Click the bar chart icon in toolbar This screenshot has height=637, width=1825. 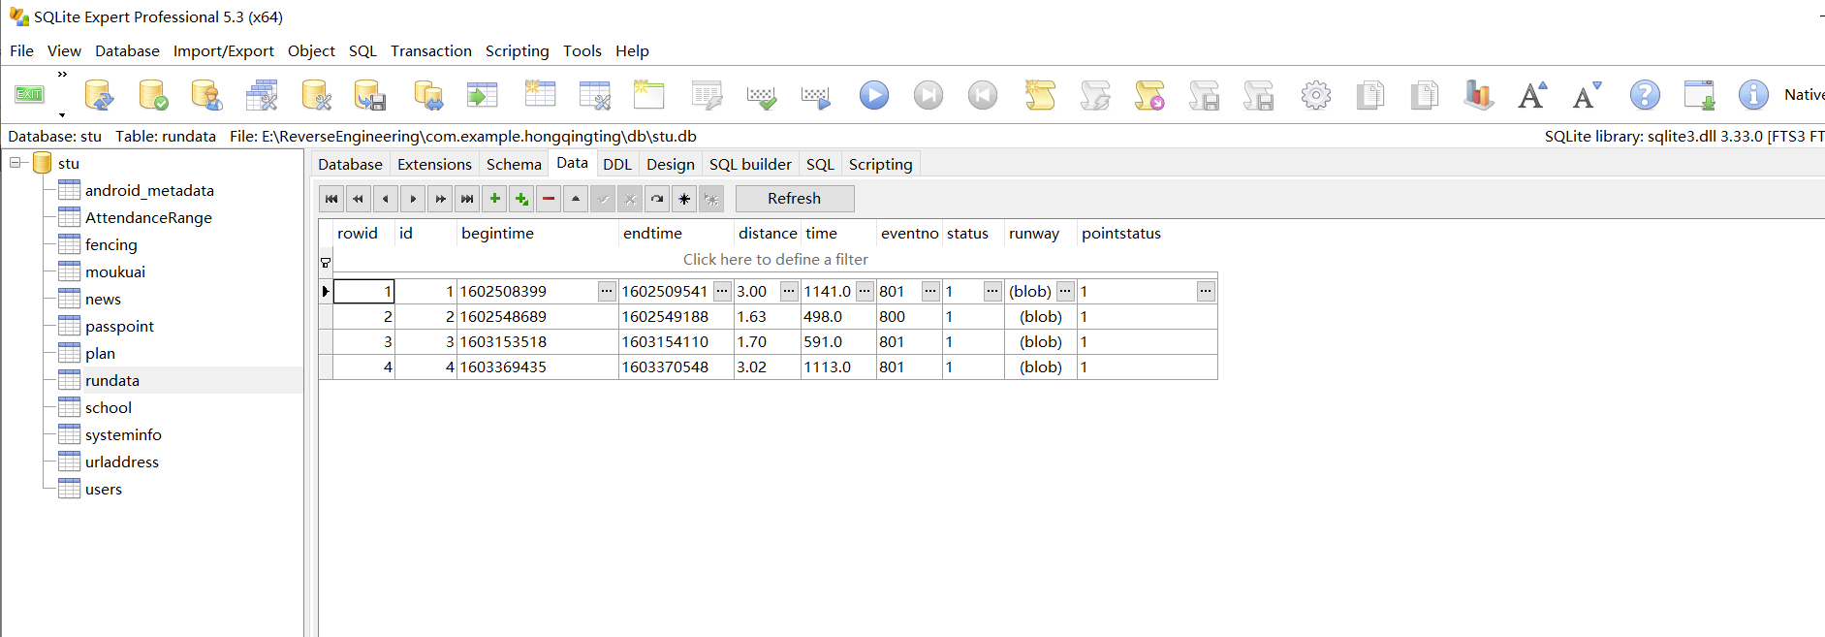1478,95
